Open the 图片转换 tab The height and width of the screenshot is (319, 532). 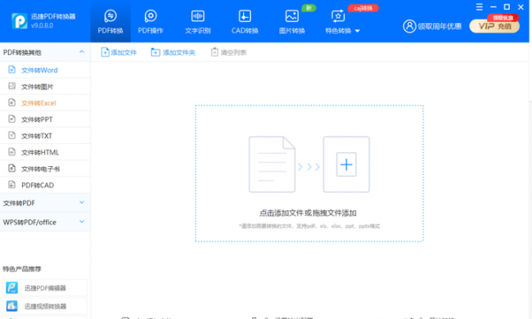tap(292, 22)
